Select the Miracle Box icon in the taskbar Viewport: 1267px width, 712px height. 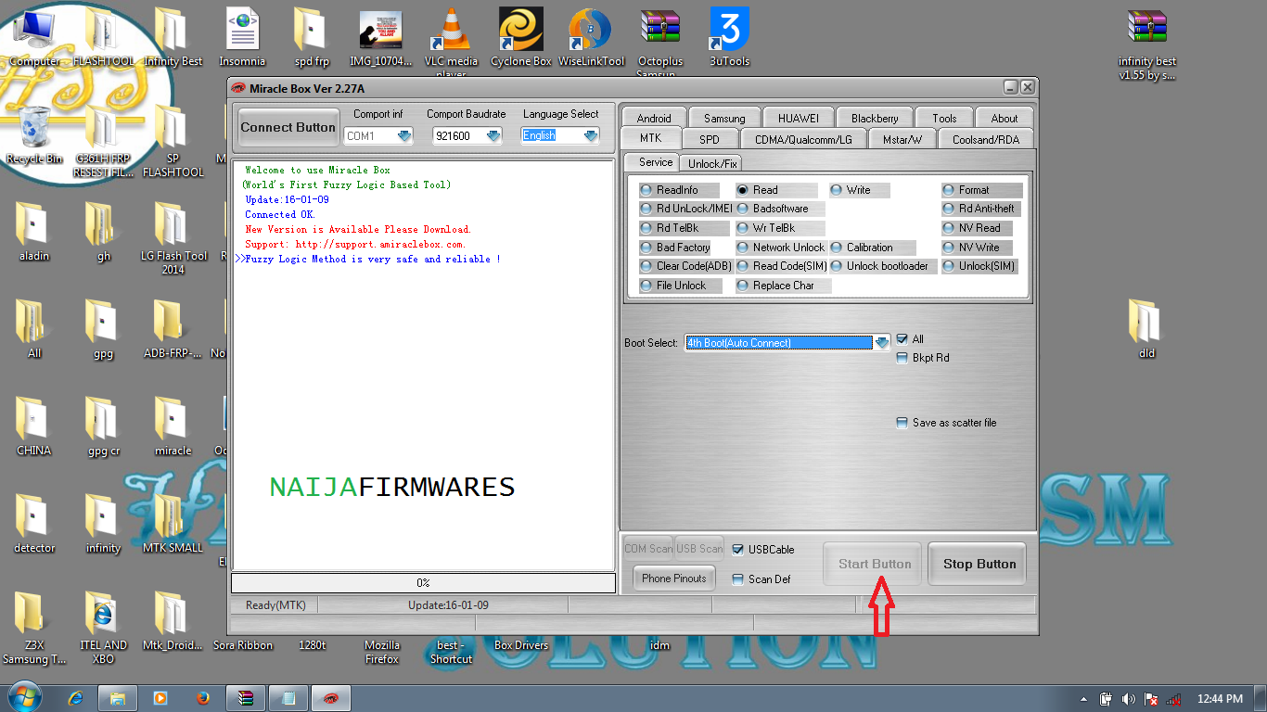point(330,697)
